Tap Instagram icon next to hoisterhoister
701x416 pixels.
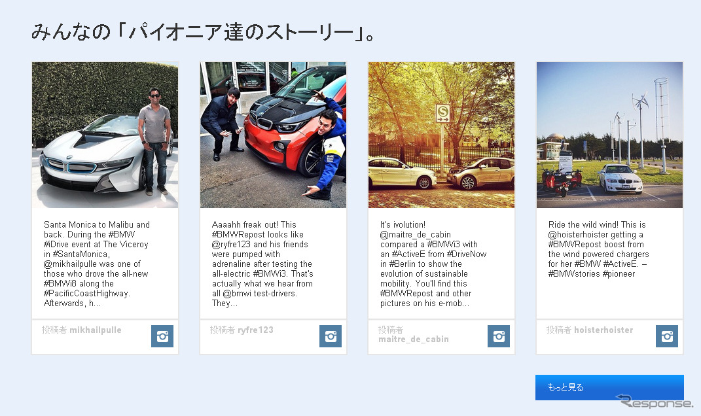point(667,336)
